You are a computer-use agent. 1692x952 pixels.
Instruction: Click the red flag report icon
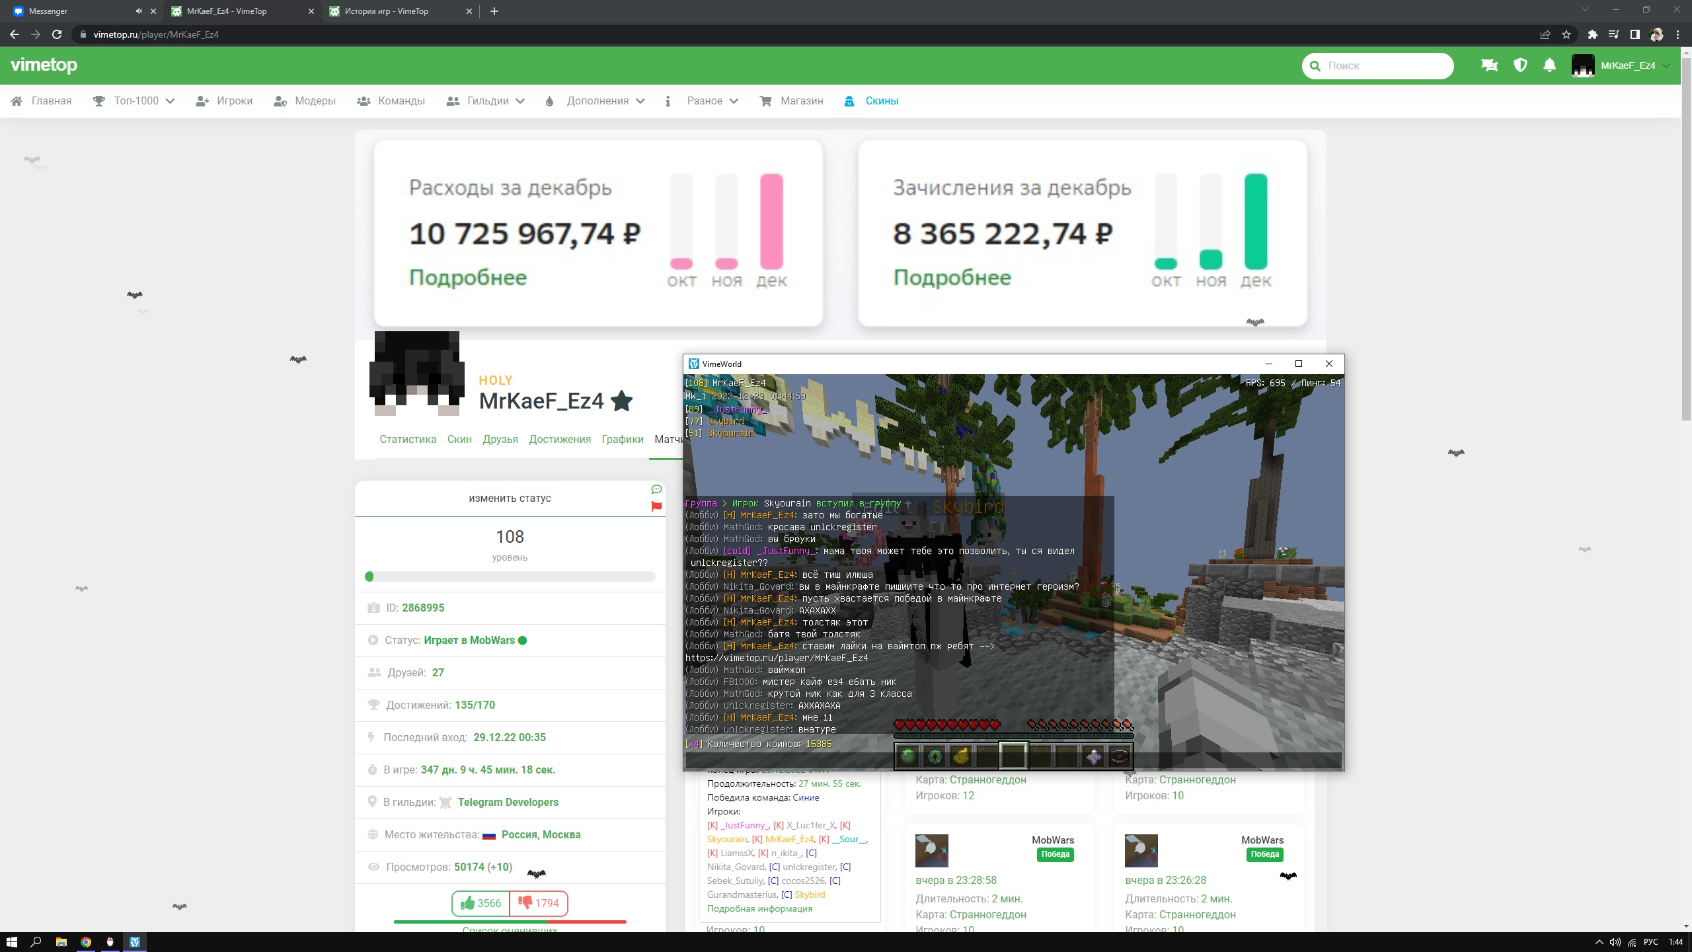coord(656,506)
